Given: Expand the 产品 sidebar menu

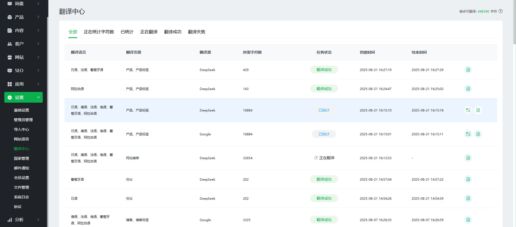Looking at the screenshot, I should [x=23, y=17].
